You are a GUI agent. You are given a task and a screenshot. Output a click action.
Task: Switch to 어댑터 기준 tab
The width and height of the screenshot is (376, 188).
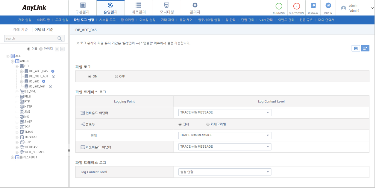(44, 30)
